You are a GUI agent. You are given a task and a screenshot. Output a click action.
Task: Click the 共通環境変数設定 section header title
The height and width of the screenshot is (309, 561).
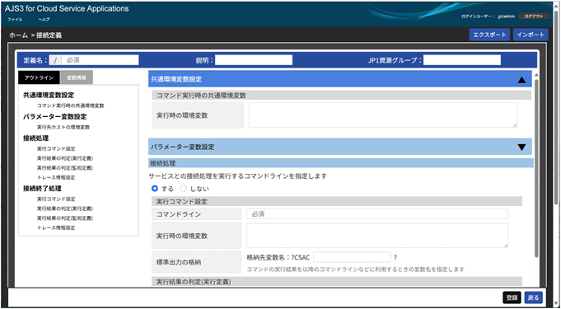coord(177,79)
